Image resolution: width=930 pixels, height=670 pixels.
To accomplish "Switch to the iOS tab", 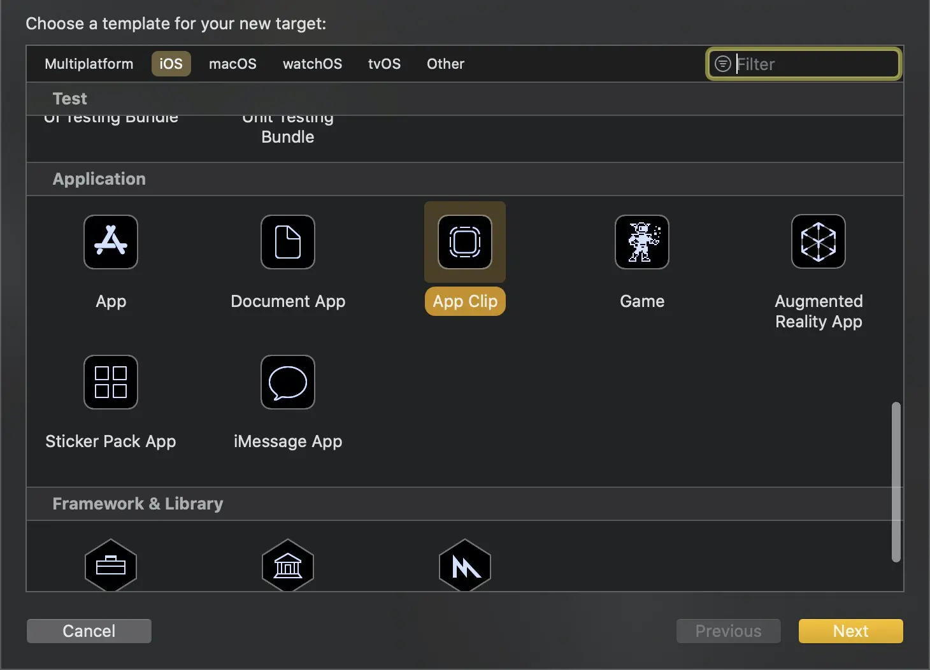I will 171,64.
